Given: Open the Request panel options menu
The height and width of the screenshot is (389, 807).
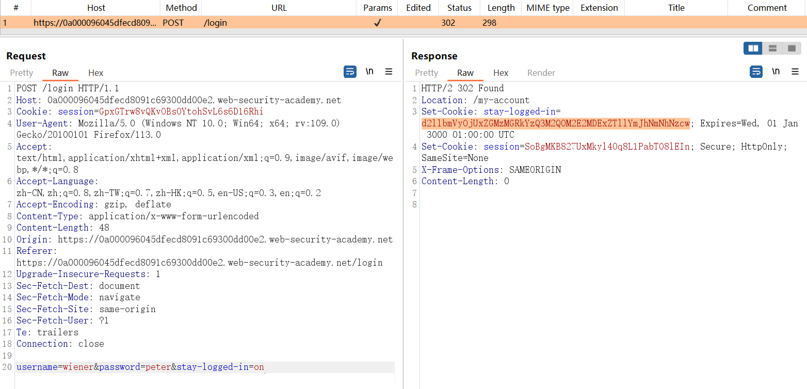Looking at the screenshot, I should click(389, 72).
